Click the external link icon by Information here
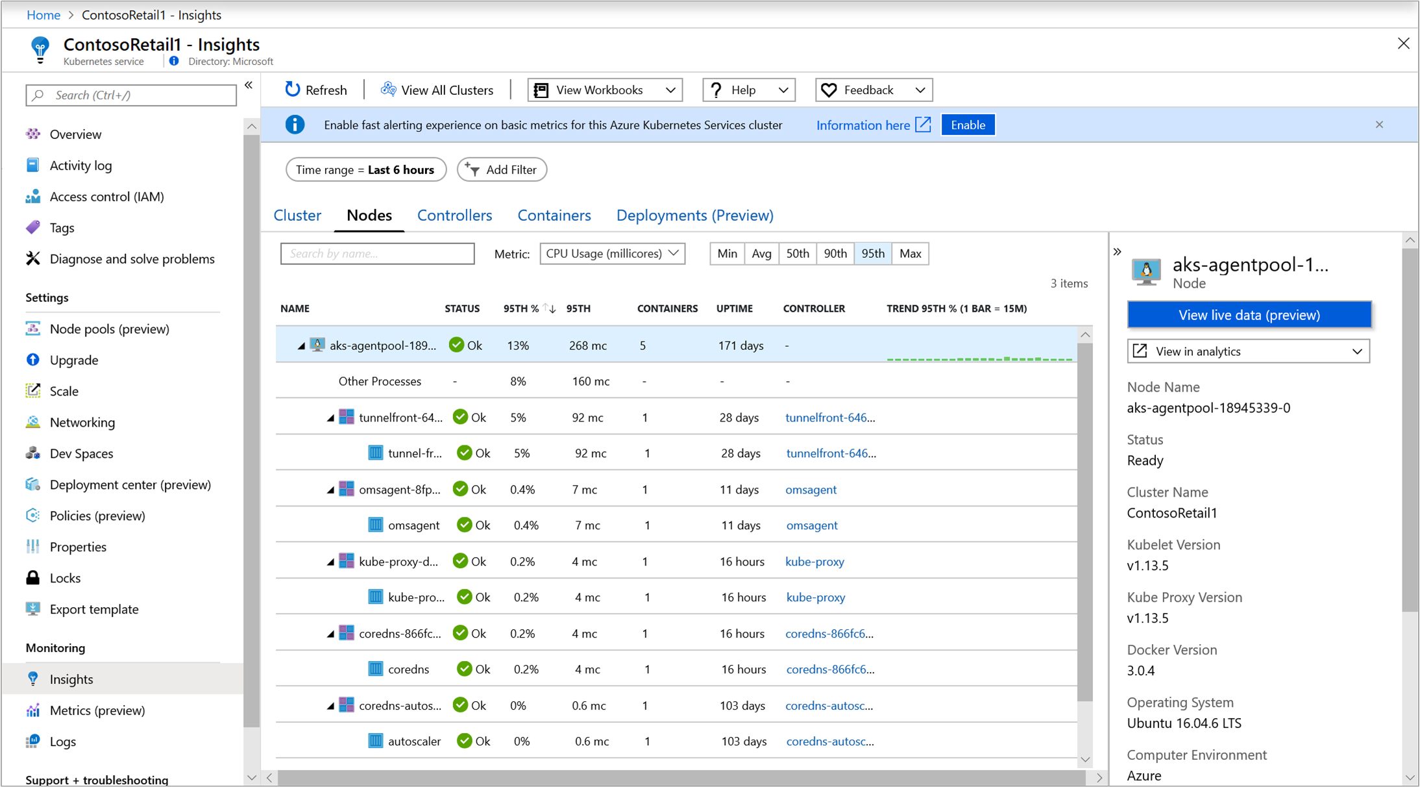1420x787 pixels. (923, 125)
